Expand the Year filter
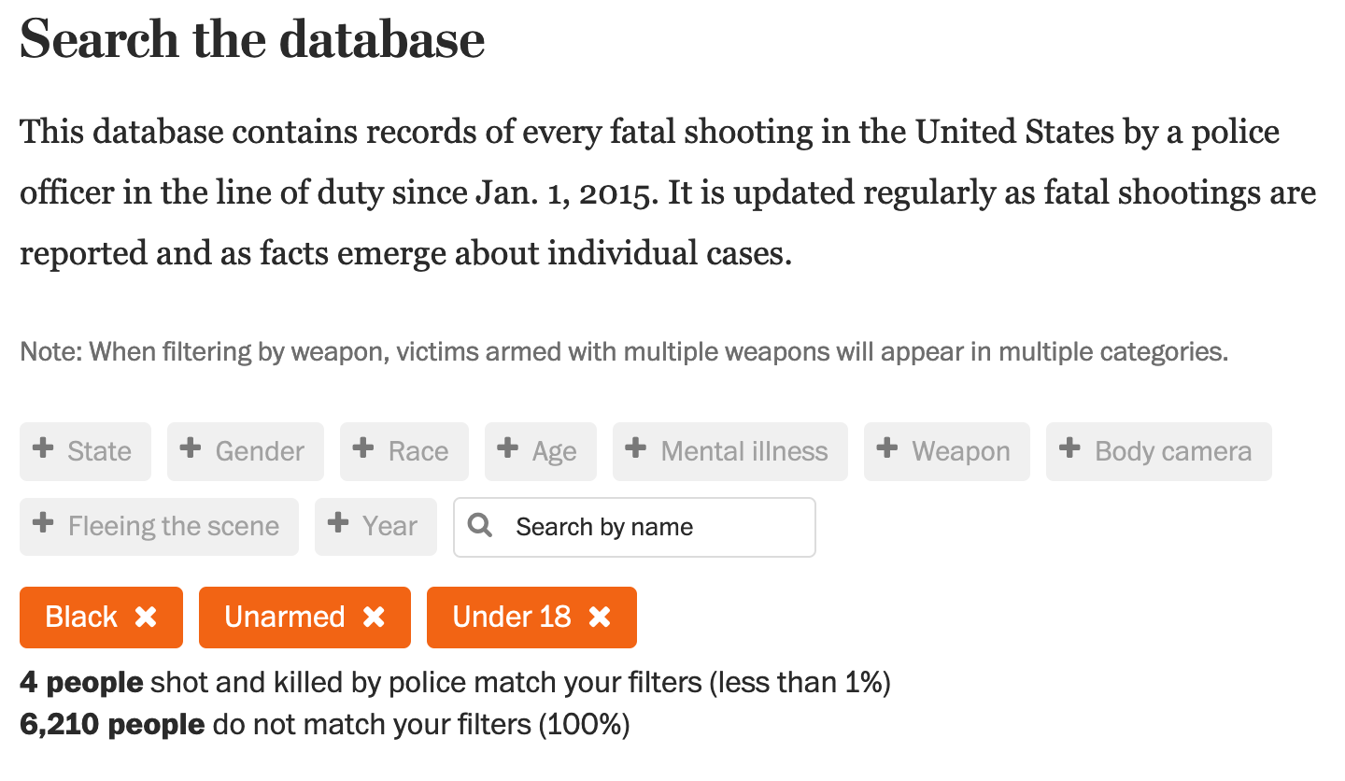The image size is (1345, 781). (x=375, y=527)
